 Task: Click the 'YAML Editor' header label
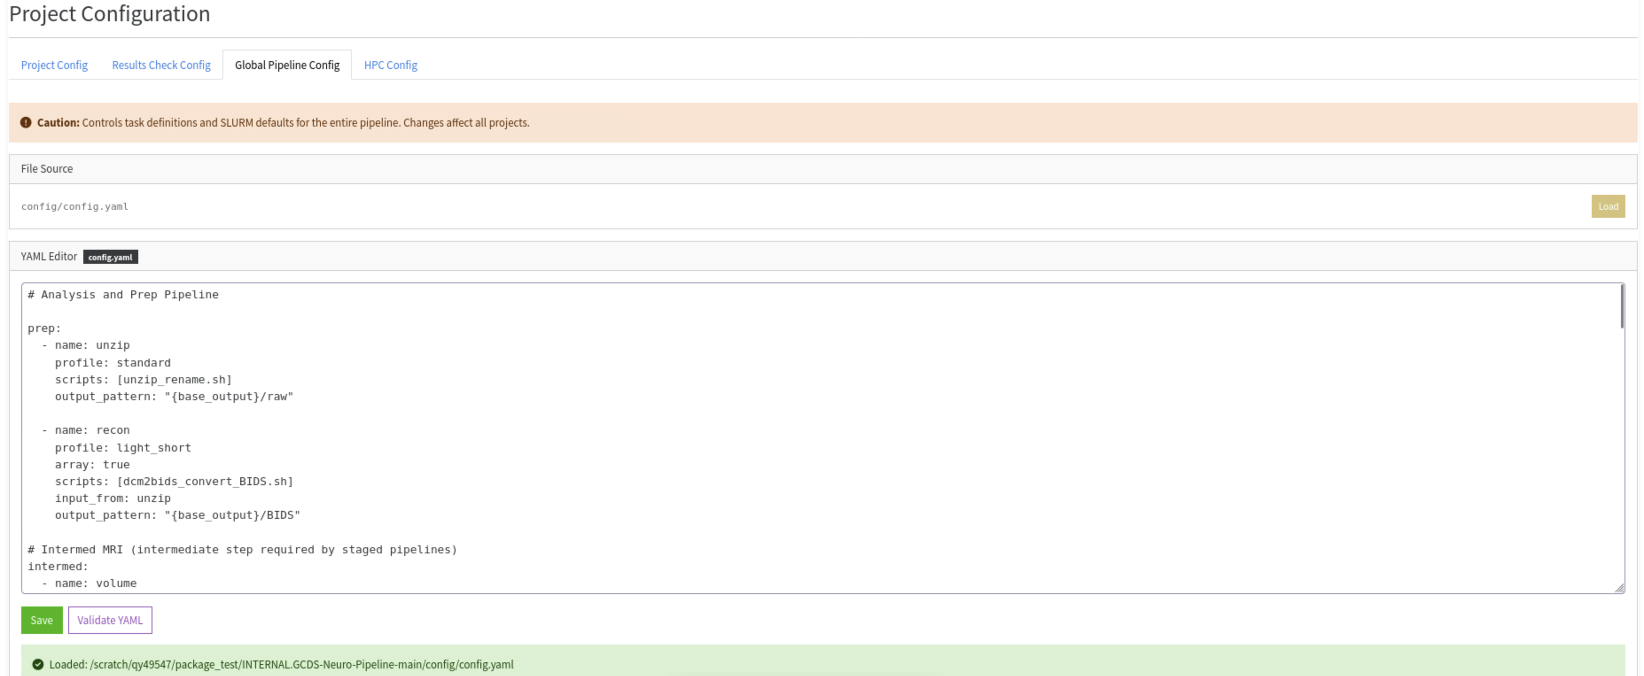(48, 256)
